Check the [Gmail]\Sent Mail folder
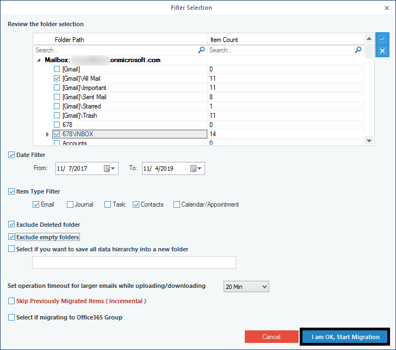 (x=57, y=97)
